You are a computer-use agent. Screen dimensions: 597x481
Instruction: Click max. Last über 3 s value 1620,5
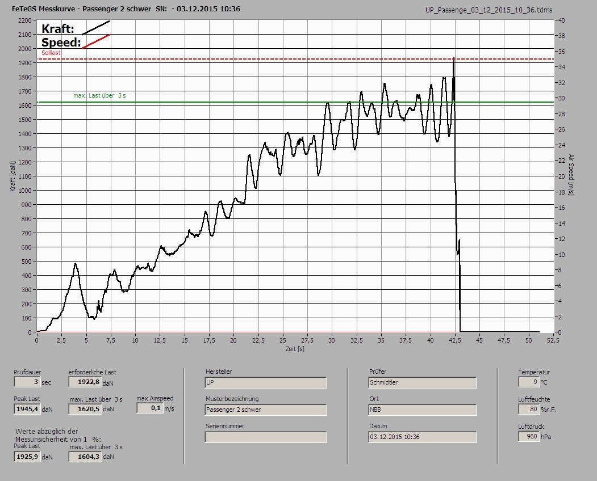tap(85, 409)
